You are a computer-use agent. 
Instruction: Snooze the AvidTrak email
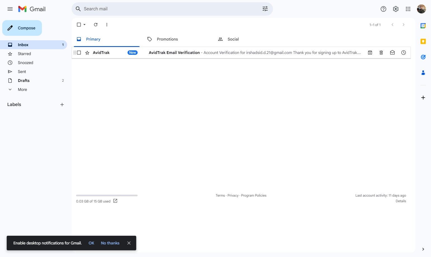tap(404, 53)
